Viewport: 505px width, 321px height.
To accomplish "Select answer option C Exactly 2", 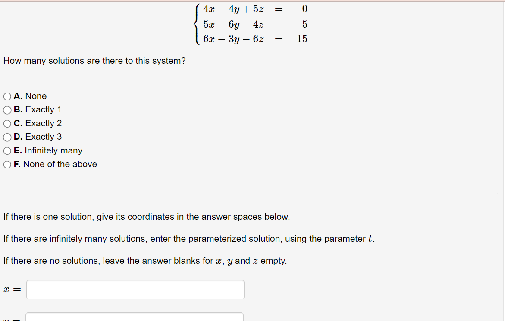I will click(x=7, y=123).
